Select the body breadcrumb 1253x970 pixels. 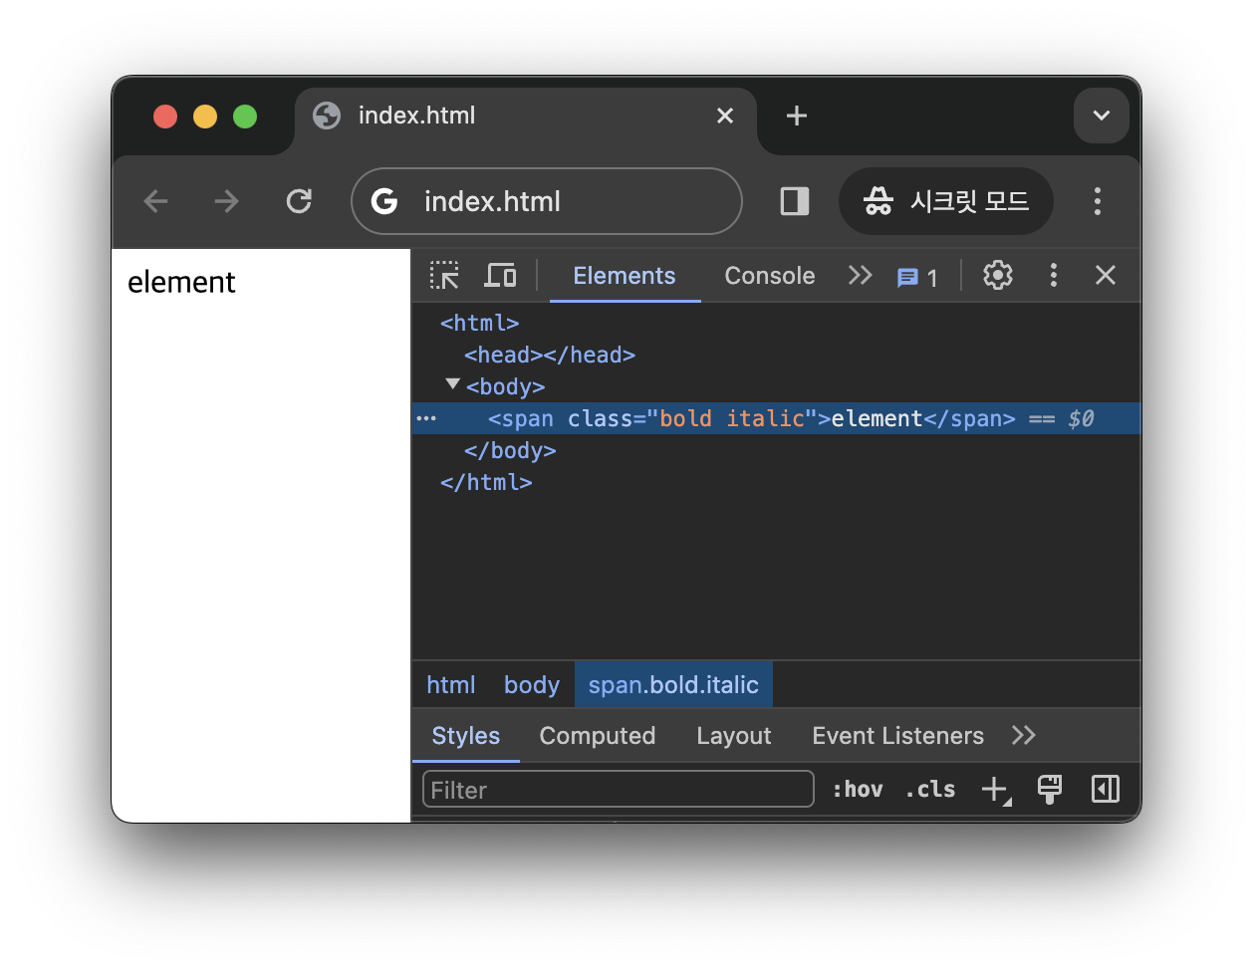[x=531, y=685]
